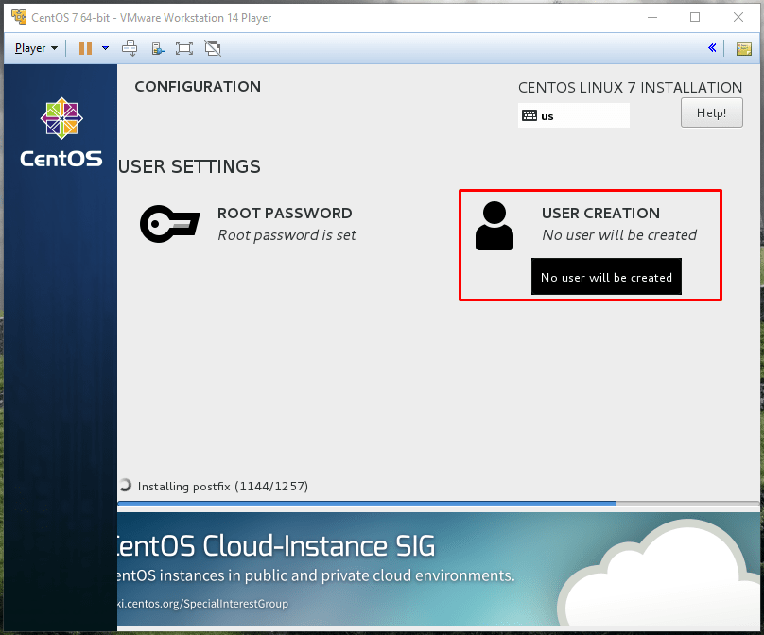Collapse toolbar with double chevron icon
Viewport: 764px width, 635px height.
point(712,48)
